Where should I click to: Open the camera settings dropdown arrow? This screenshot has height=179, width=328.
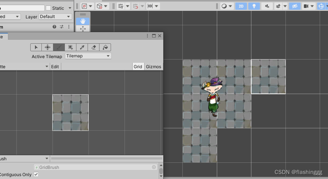pyautogui.click(x=312, y=6)
